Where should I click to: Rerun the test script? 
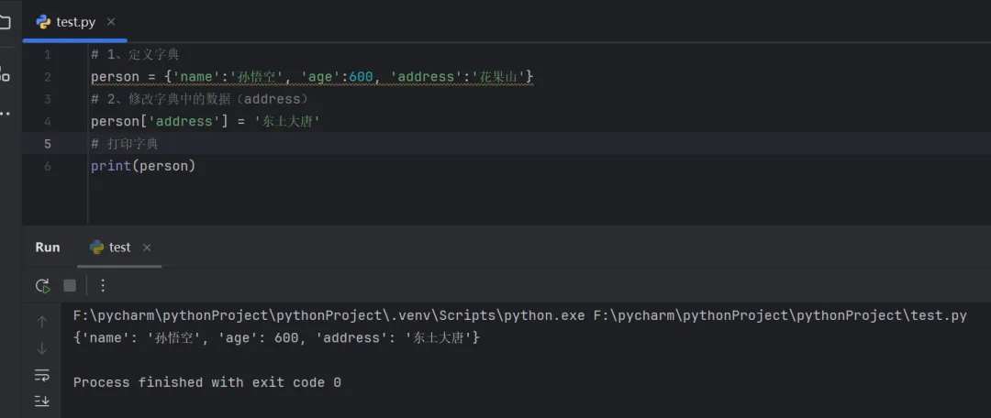coord(42,285)
